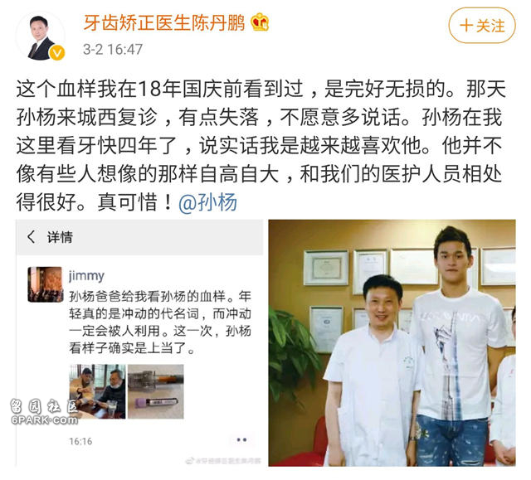531x480 pixels.
Task: Click the 16:16 moment timestamp
Action: [80, 441]
